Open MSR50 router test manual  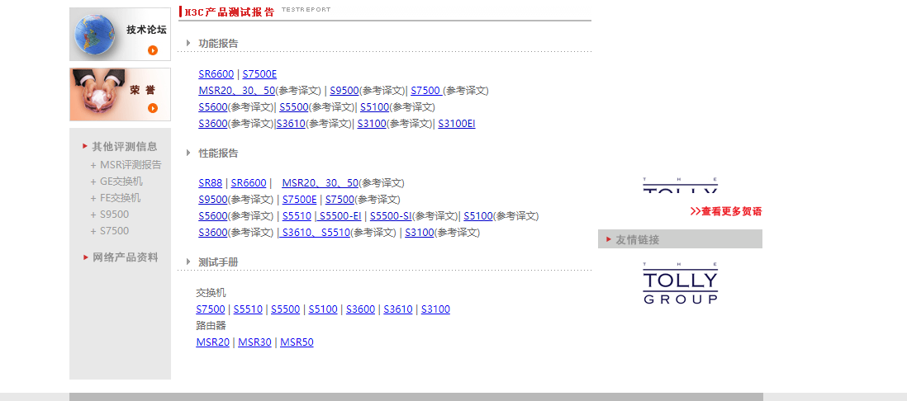(297, 342)
